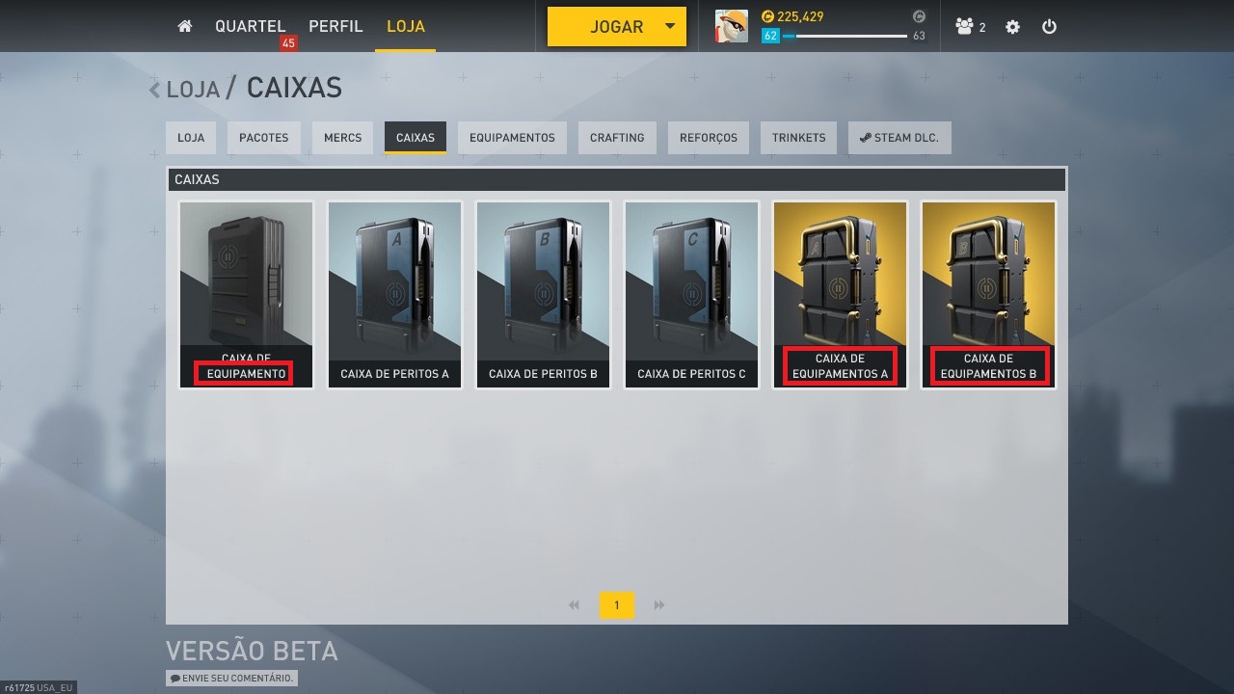This screenshot has width=1234, height=694.
Task: Start a match with JOGAR button
Action: coord(604,27)
